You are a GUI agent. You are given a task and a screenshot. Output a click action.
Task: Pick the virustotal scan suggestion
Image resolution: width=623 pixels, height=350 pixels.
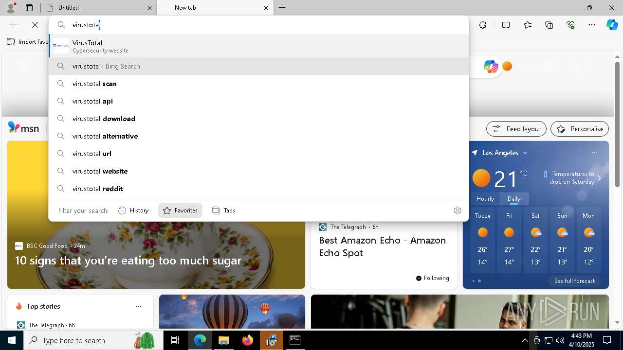(x=258, y=84)
